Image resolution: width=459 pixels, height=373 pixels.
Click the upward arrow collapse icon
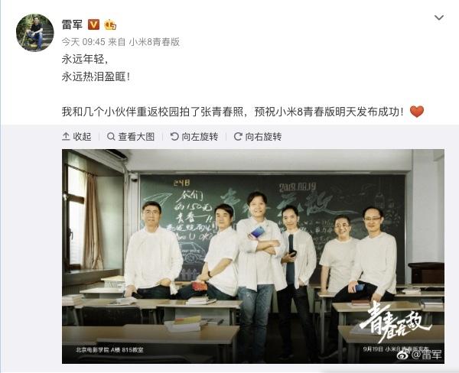click(66, 137)
